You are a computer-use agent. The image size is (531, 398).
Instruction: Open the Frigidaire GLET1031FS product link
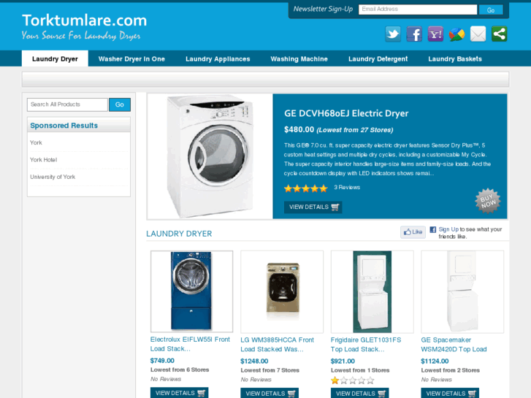coord(366,345)
